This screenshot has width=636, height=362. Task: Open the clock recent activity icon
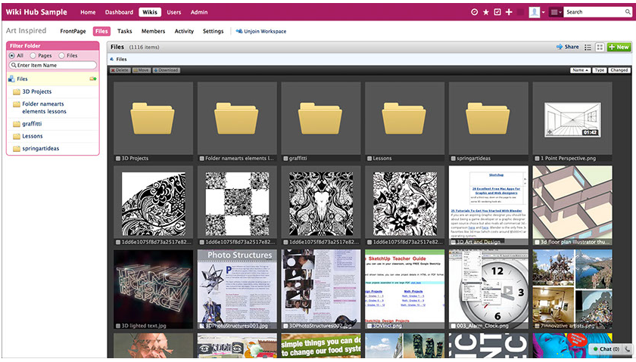pyautogui.click(x=475, y=12)
